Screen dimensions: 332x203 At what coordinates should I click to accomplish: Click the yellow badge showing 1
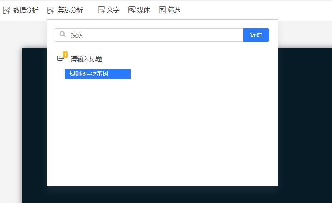pos(65,55)
